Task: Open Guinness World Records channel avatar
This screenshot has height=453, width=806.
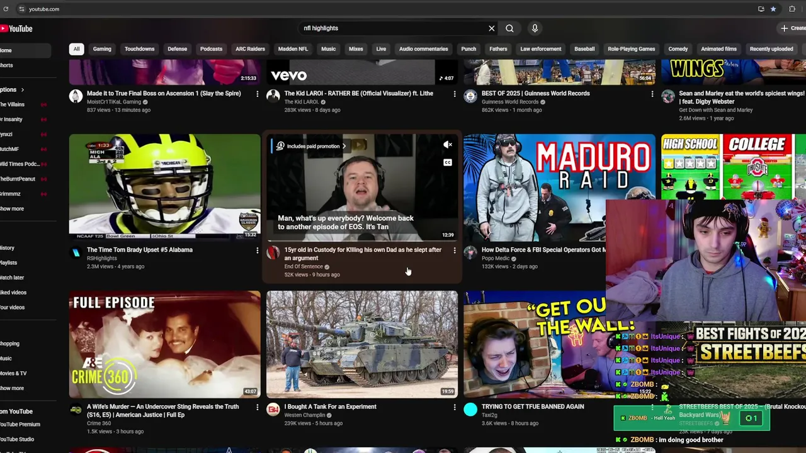Action: click(471, 96)
